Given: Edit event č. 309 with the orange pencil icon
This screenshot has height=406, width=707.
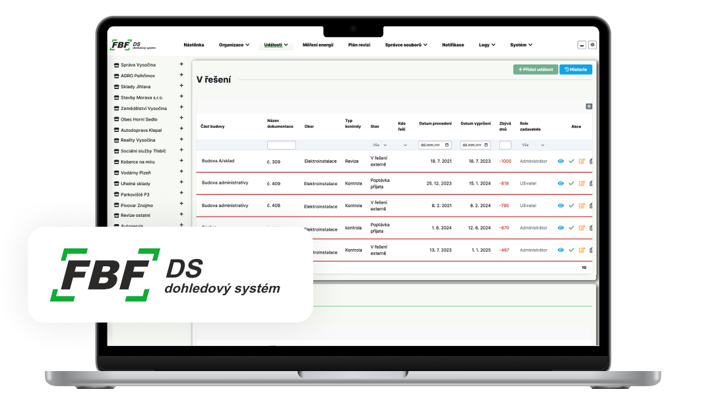Looking at the screenshot, I should 582,161.
